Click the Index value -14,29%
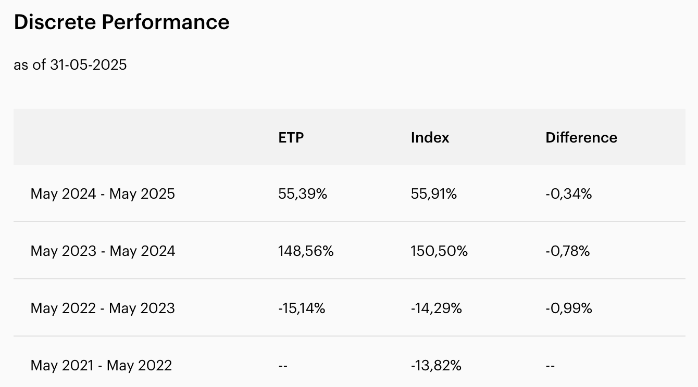The height and width of the screenshot is (387, 698). pos(436,308)
